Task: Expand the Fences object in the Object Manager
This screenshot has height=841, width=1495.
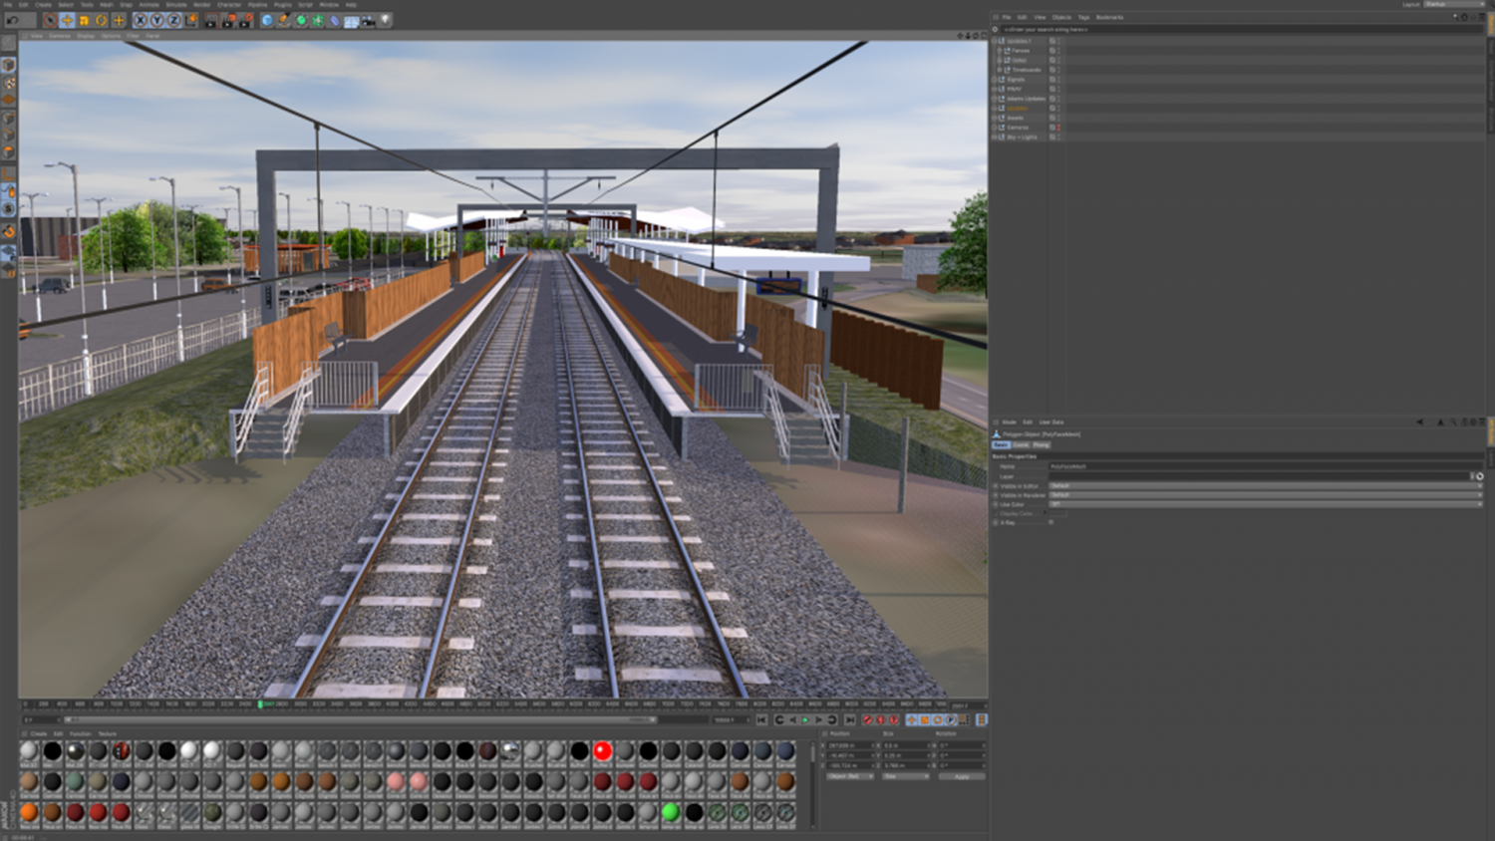Action: [1000, 51]
